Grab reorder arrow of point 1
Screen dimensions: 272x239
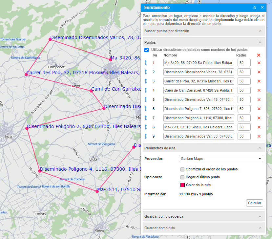[146, 63]
